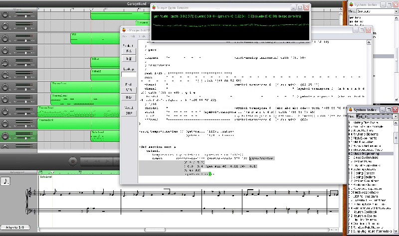Select the Solo.mel region in the timeline
399x236 pixels.
105,136
